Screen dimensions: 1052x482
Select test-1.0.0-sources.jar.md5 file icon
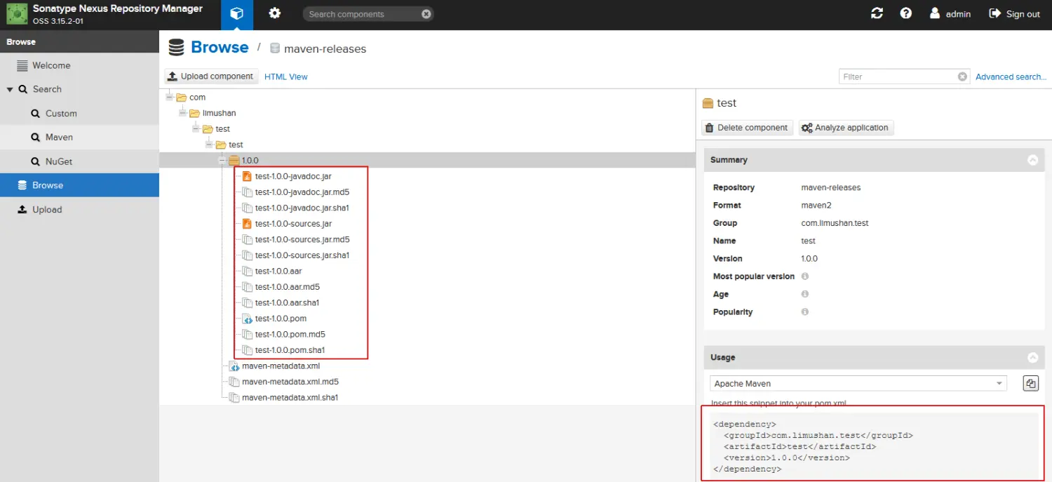[x=247, y=239]
